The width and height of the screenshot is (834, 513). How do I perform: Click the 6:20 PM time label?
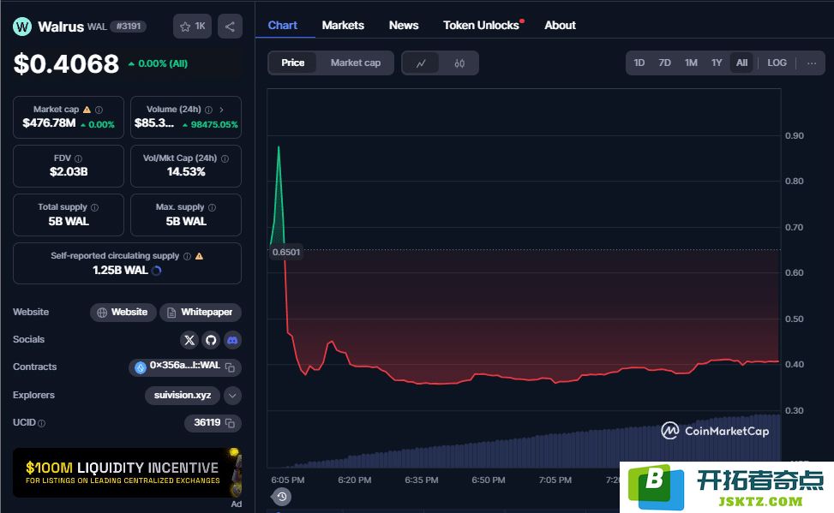pyautogui.click(x=355, y=480)
